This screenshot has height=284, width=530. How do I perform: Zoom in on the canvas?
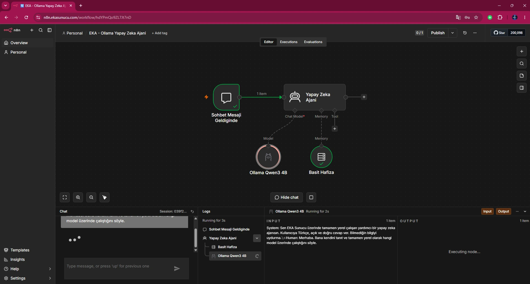coord(78,197)
